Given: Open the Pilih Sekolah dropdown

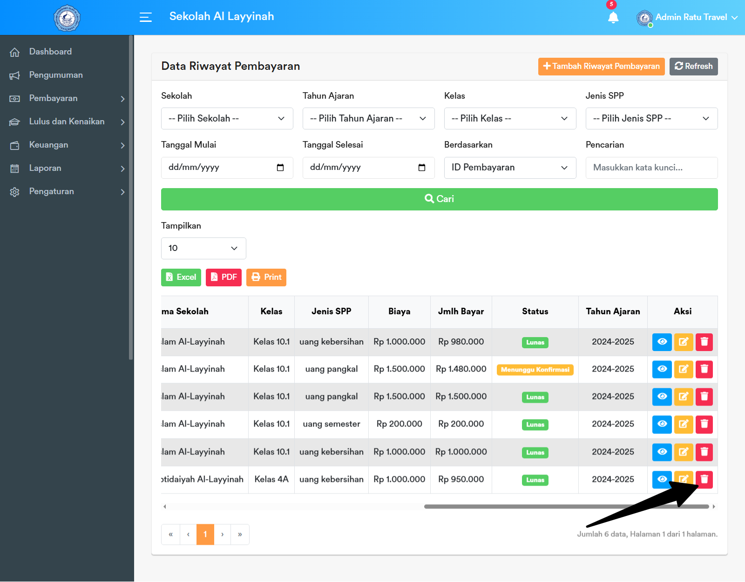Looking at the screenshot, I should pyautogui.click(x=227, y=119).
